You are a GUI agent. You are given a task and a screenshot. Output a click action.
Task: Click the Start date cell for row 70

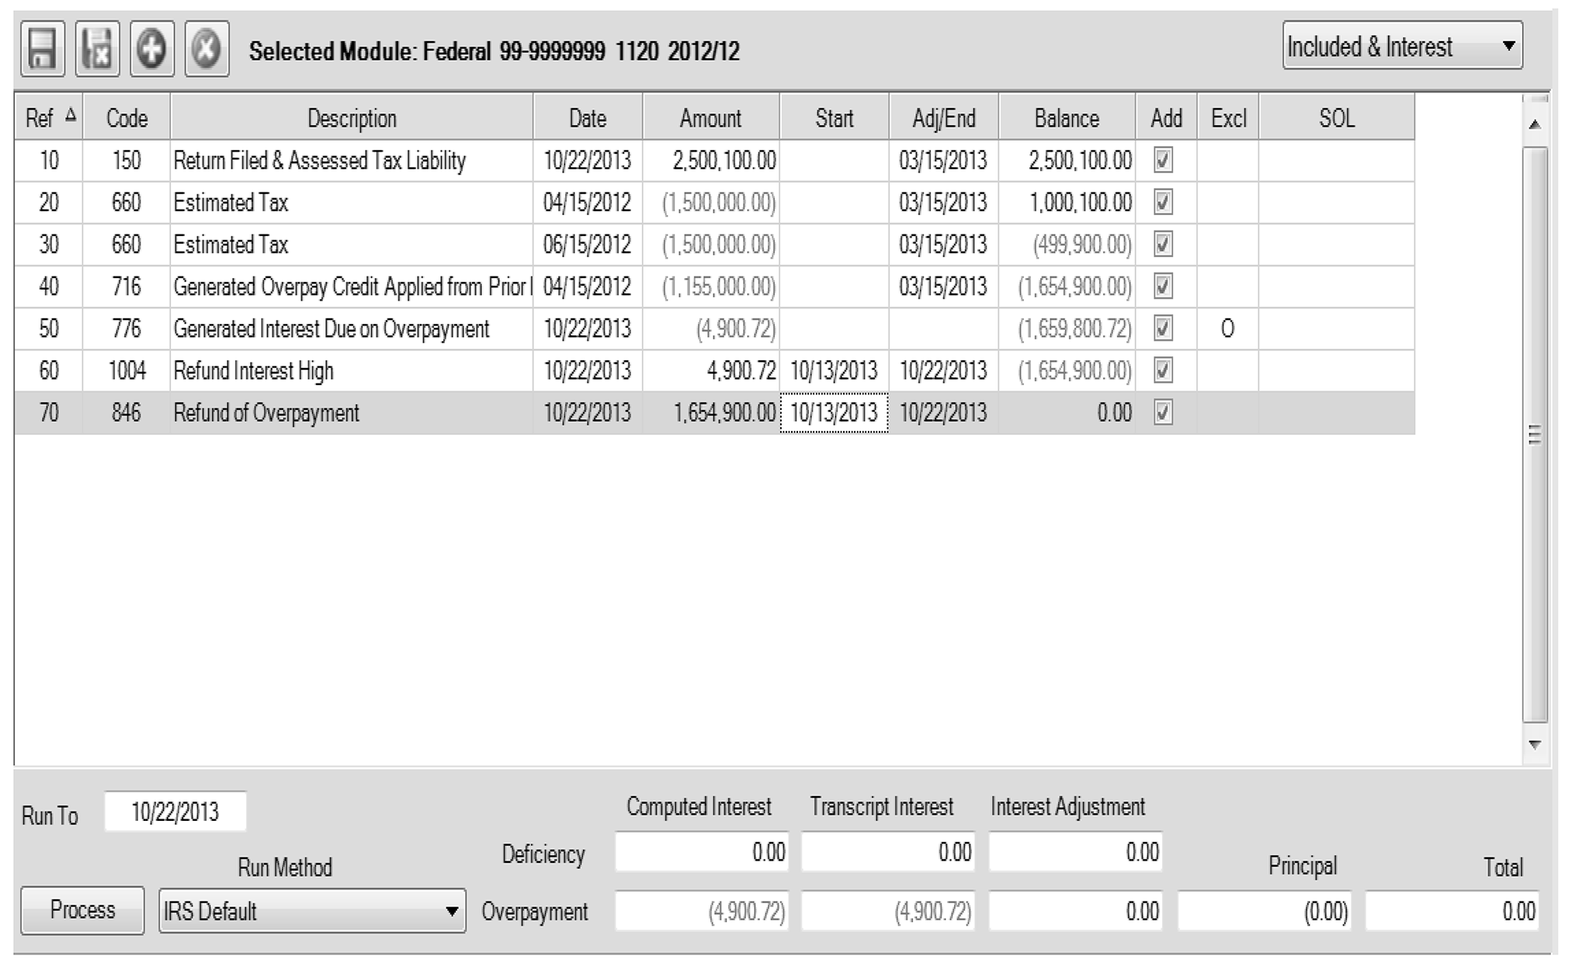point(834,412)
